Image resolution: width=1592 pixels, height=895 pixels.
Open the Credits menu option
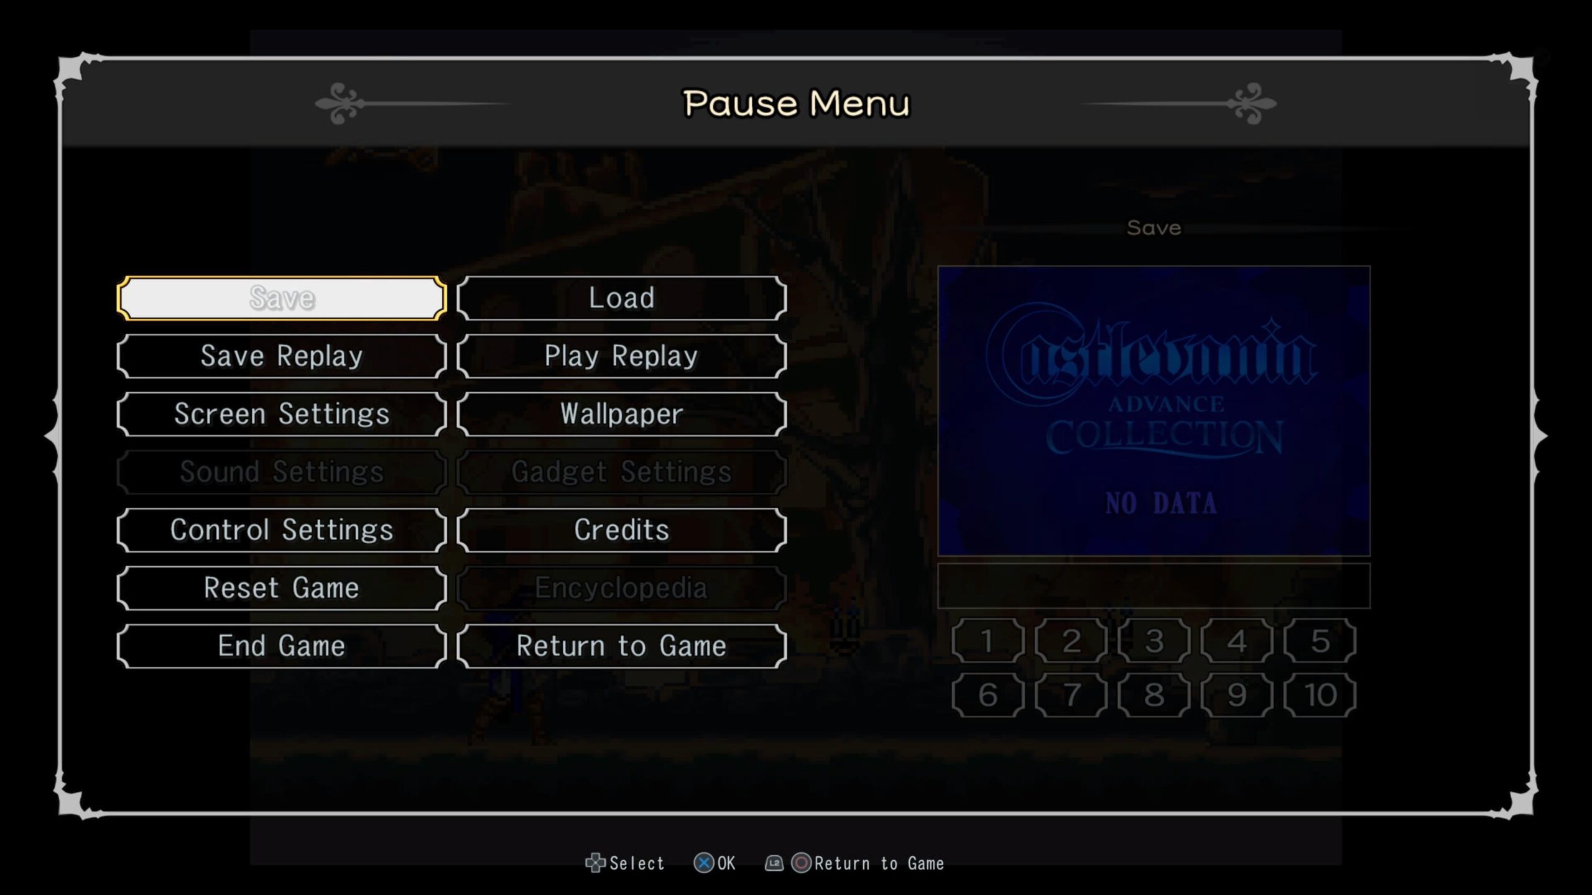coord(621,530)
